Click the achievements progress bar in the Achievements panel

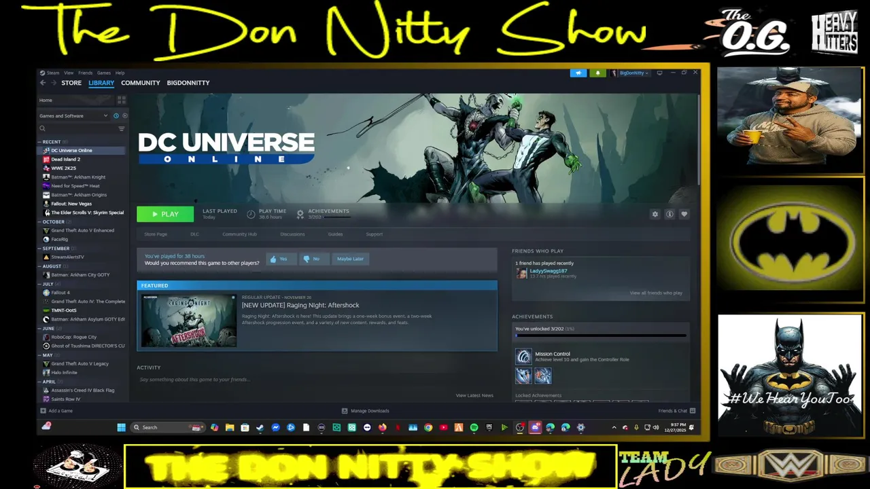pos(601,336)
